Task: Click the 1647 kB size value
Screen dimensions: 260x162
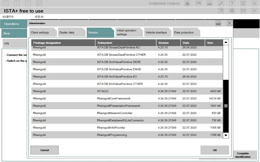Action: point(215,106)
